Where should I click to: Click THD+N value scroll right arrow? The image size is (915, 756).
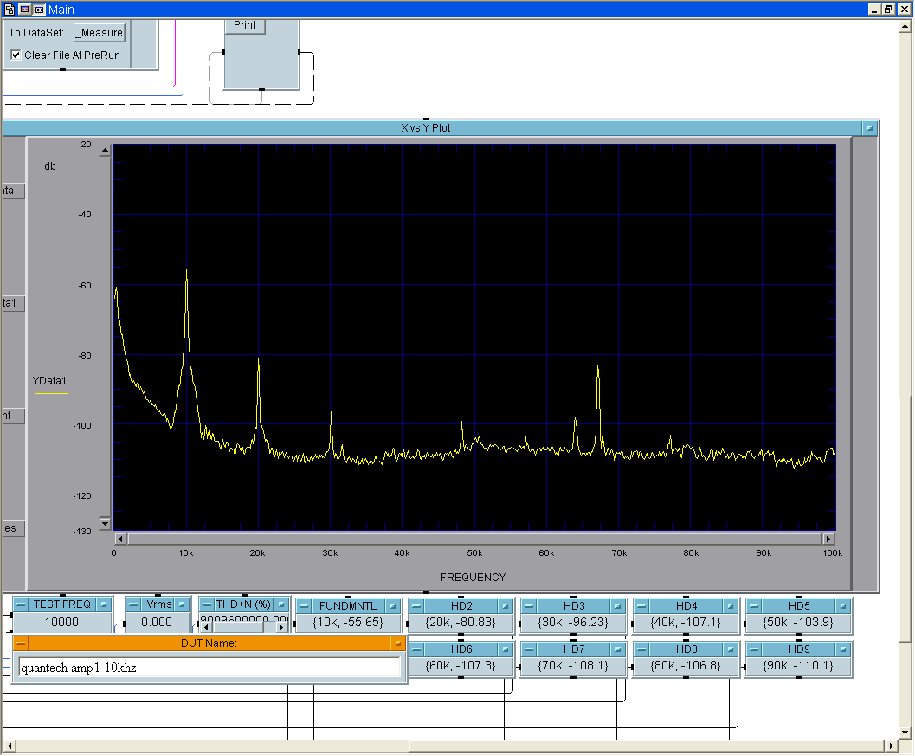281,628
